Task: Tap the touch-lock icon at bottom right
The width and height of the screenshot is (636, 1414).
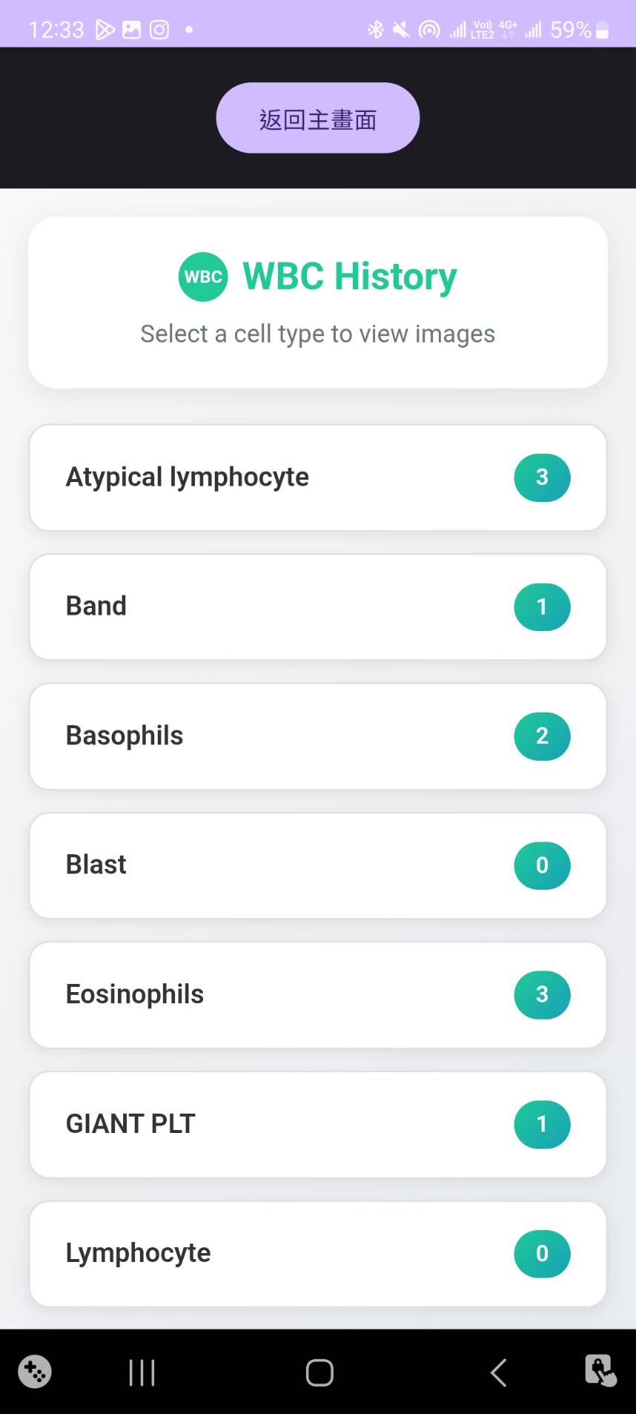Action: (600, 1371)
